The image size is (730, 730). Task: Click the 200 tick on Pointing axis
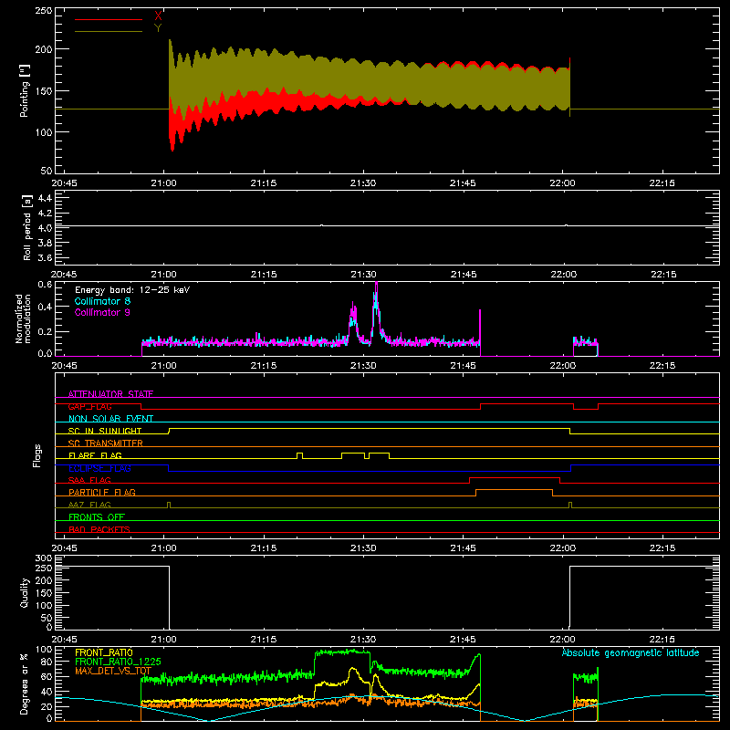44,49
